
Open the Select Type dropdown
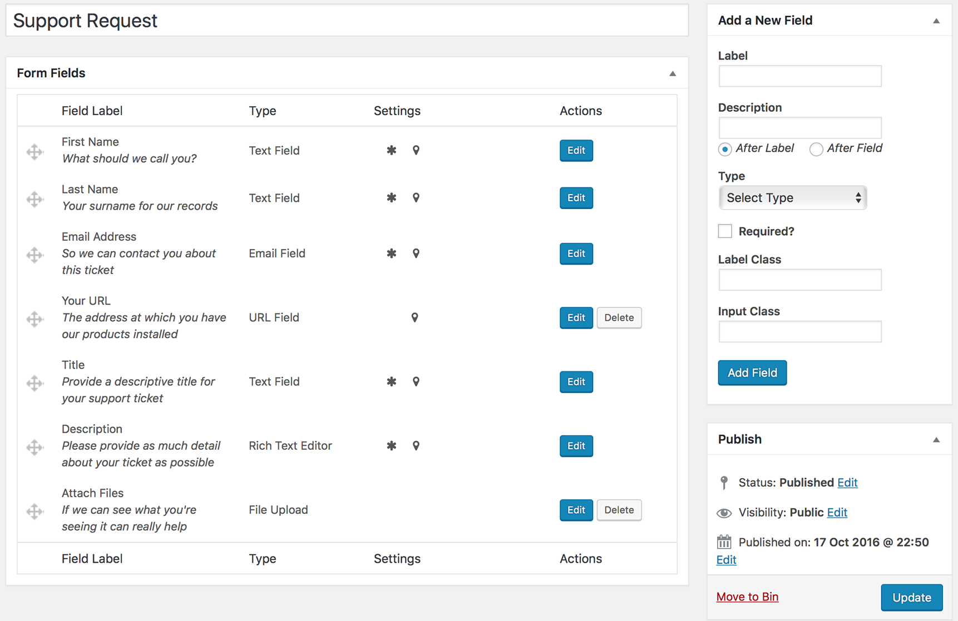tap(793, 198)
